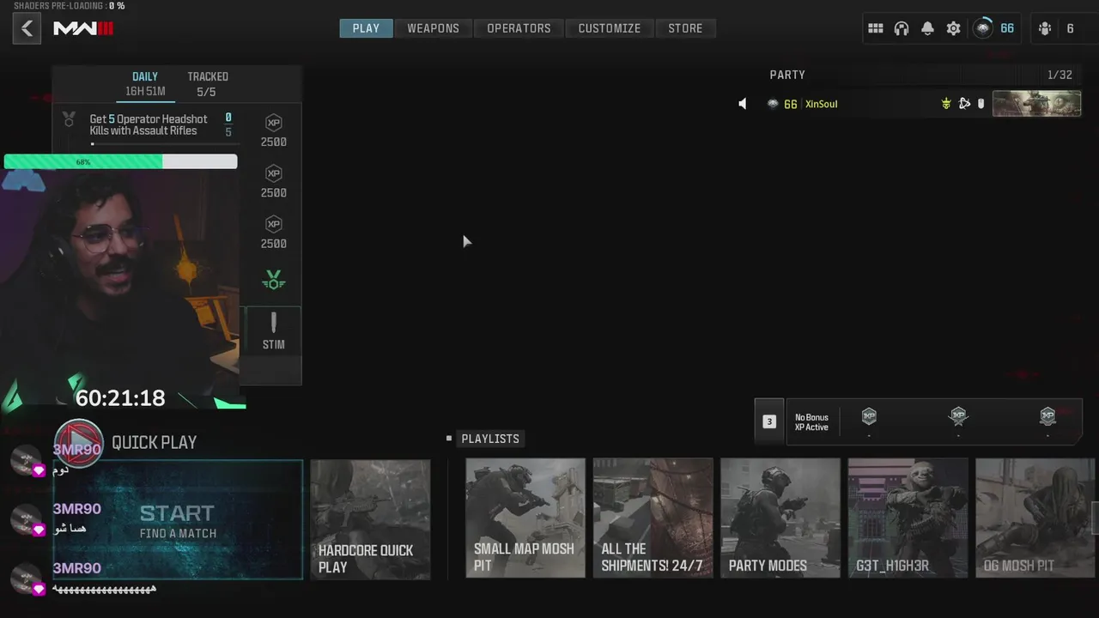Viewport: 1099px width, 618px height.
Task: Click the 68% green progress bar
Action: click(x=120, y=161)
